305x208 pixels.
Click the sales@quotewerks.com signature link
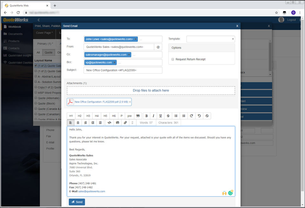(x=91, y=191)
